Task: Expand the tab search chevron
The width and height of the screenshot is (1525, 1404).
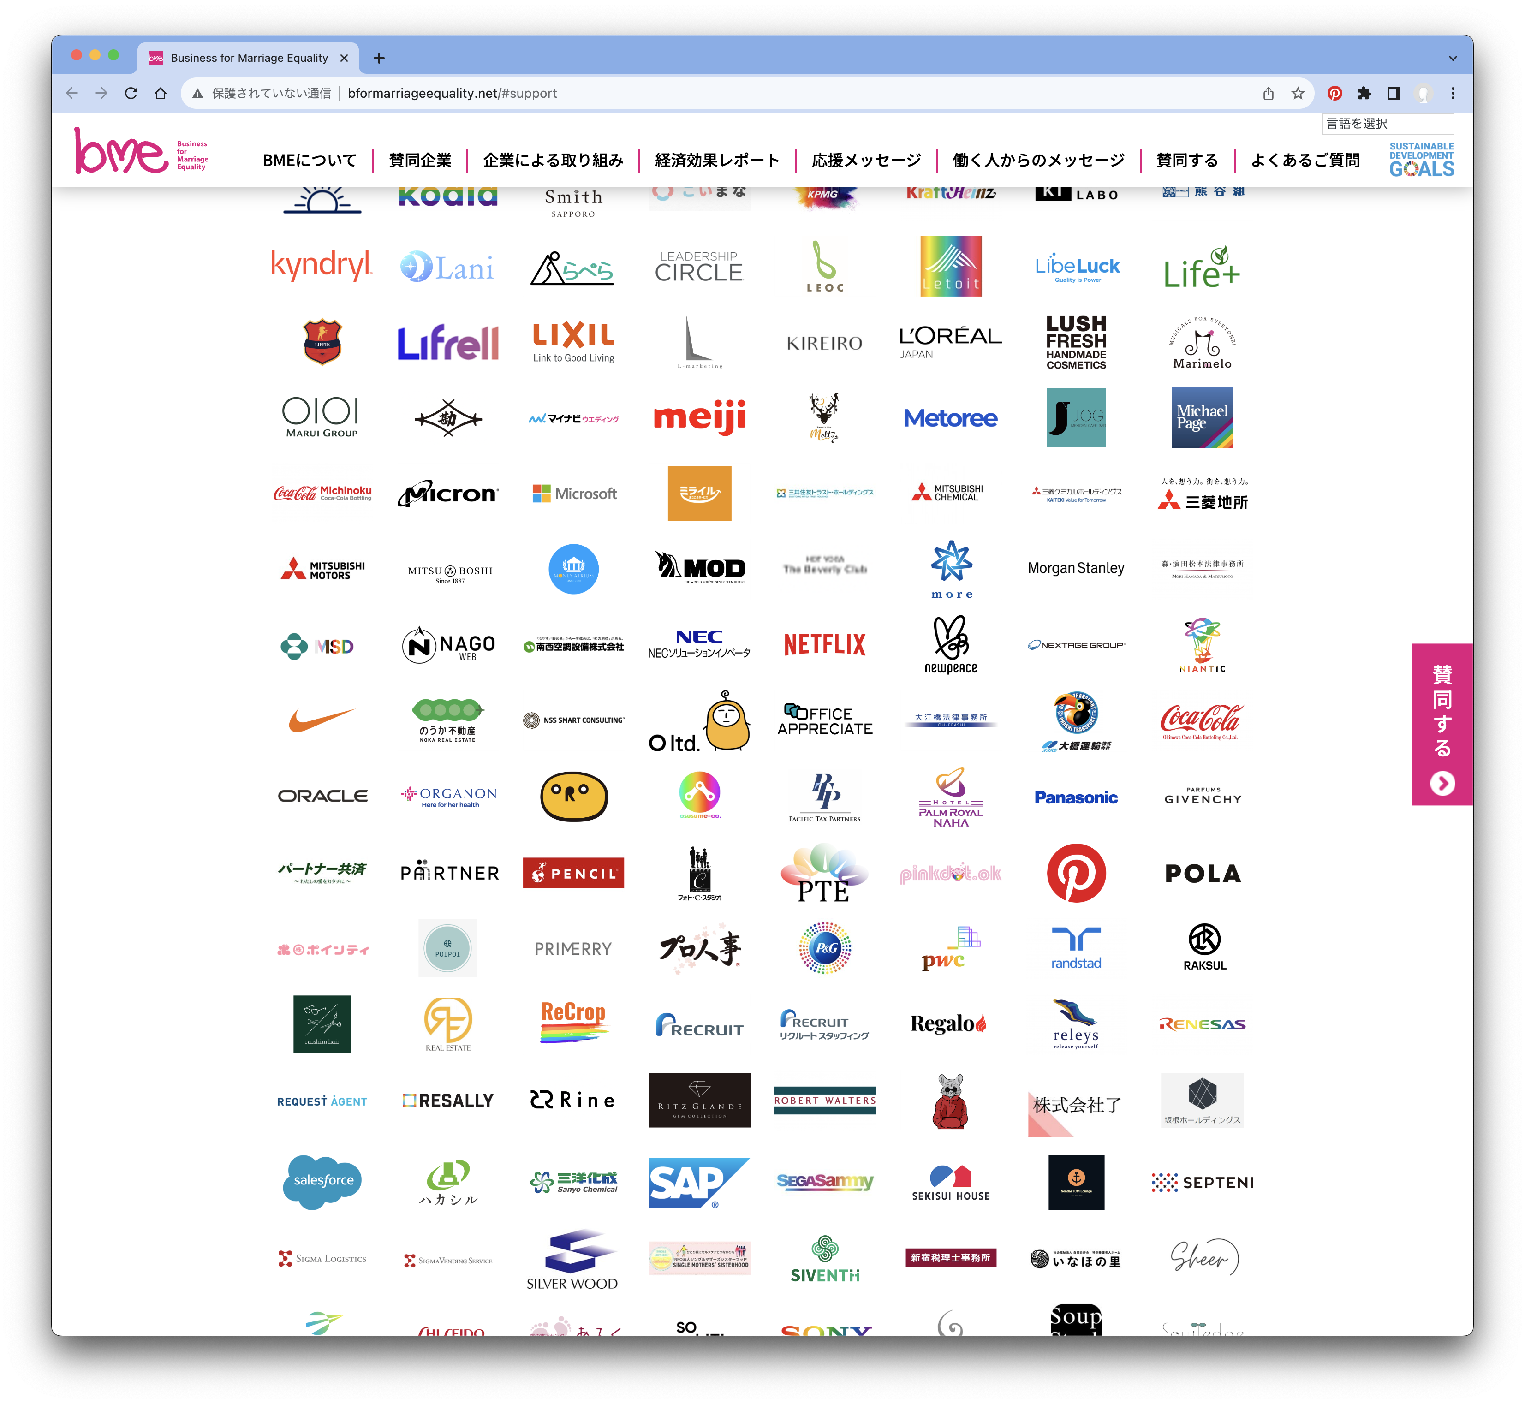Action: tap(1453, 58)
